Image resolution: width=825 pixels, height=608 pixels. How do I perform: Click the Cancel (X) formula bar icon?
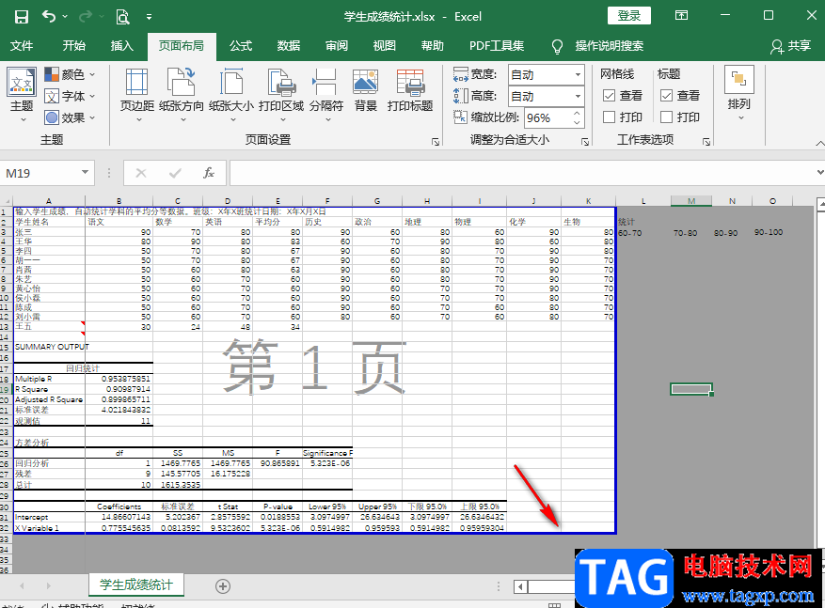click(141, 173)
